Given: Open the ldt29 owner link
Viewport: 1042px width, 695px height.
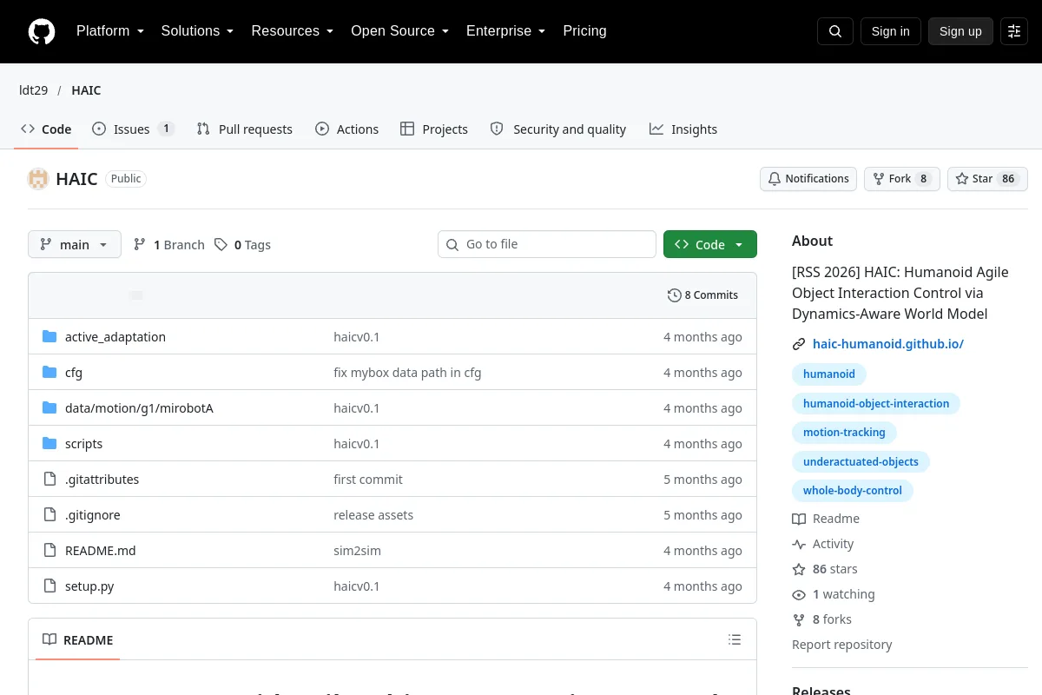Looking at the screenshot, I should (34, 90).
